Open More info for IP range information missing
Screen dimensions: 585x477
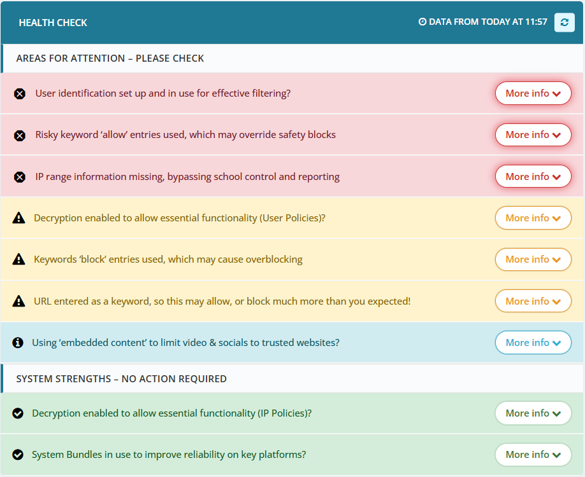[533, 177]
